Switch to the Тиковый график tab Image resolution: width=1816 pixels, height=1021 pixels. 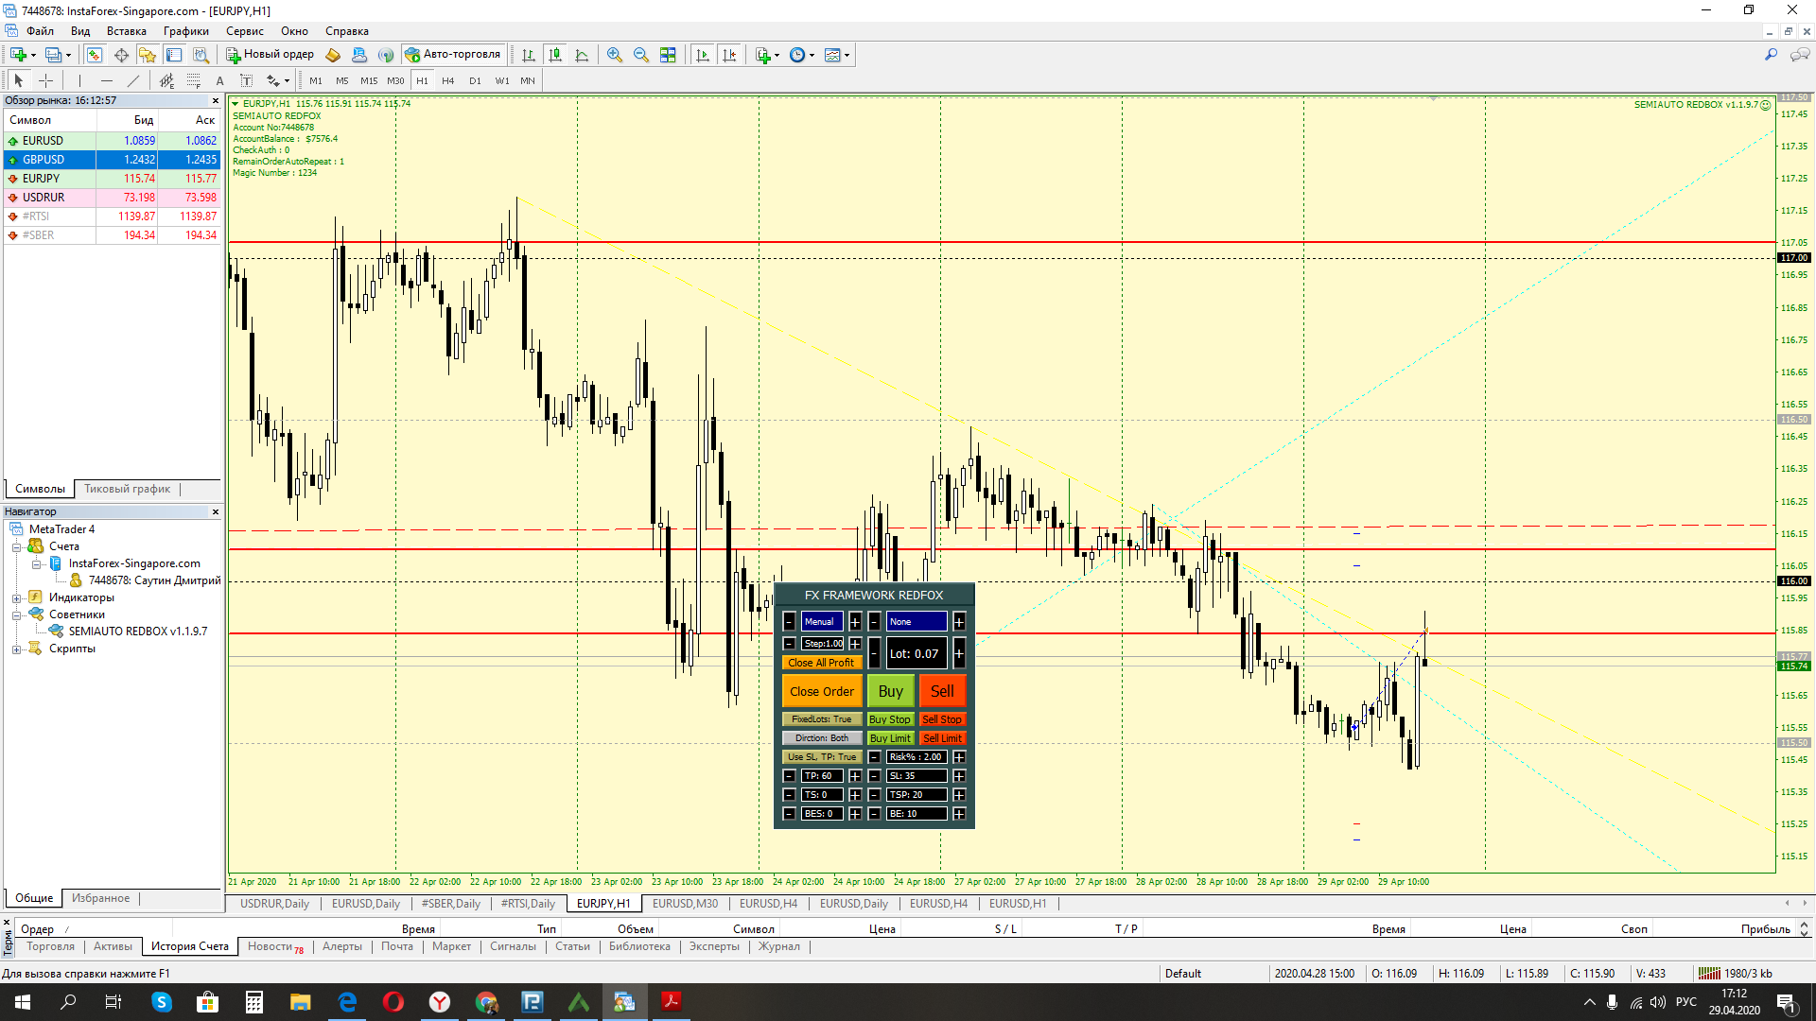point(127,489)
